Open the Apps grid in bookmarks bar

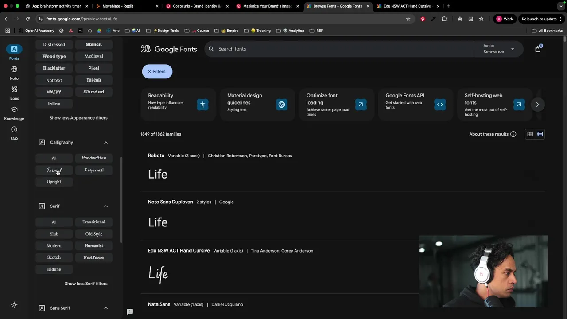pyautogui.click(x=8, y=31)
